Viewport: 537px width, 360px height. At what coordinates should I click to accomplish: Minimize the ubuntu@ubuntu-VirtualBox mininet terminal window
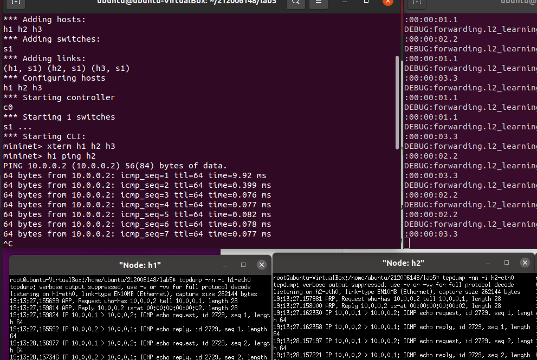pos(345,2)
